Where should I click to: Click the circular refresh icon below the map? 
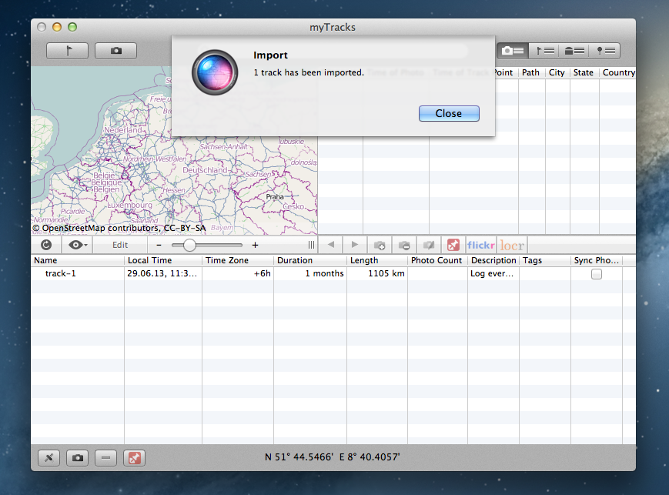[46, 245]
